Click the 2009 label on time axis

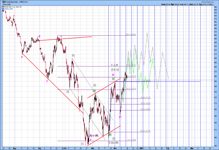pos(141,148)
